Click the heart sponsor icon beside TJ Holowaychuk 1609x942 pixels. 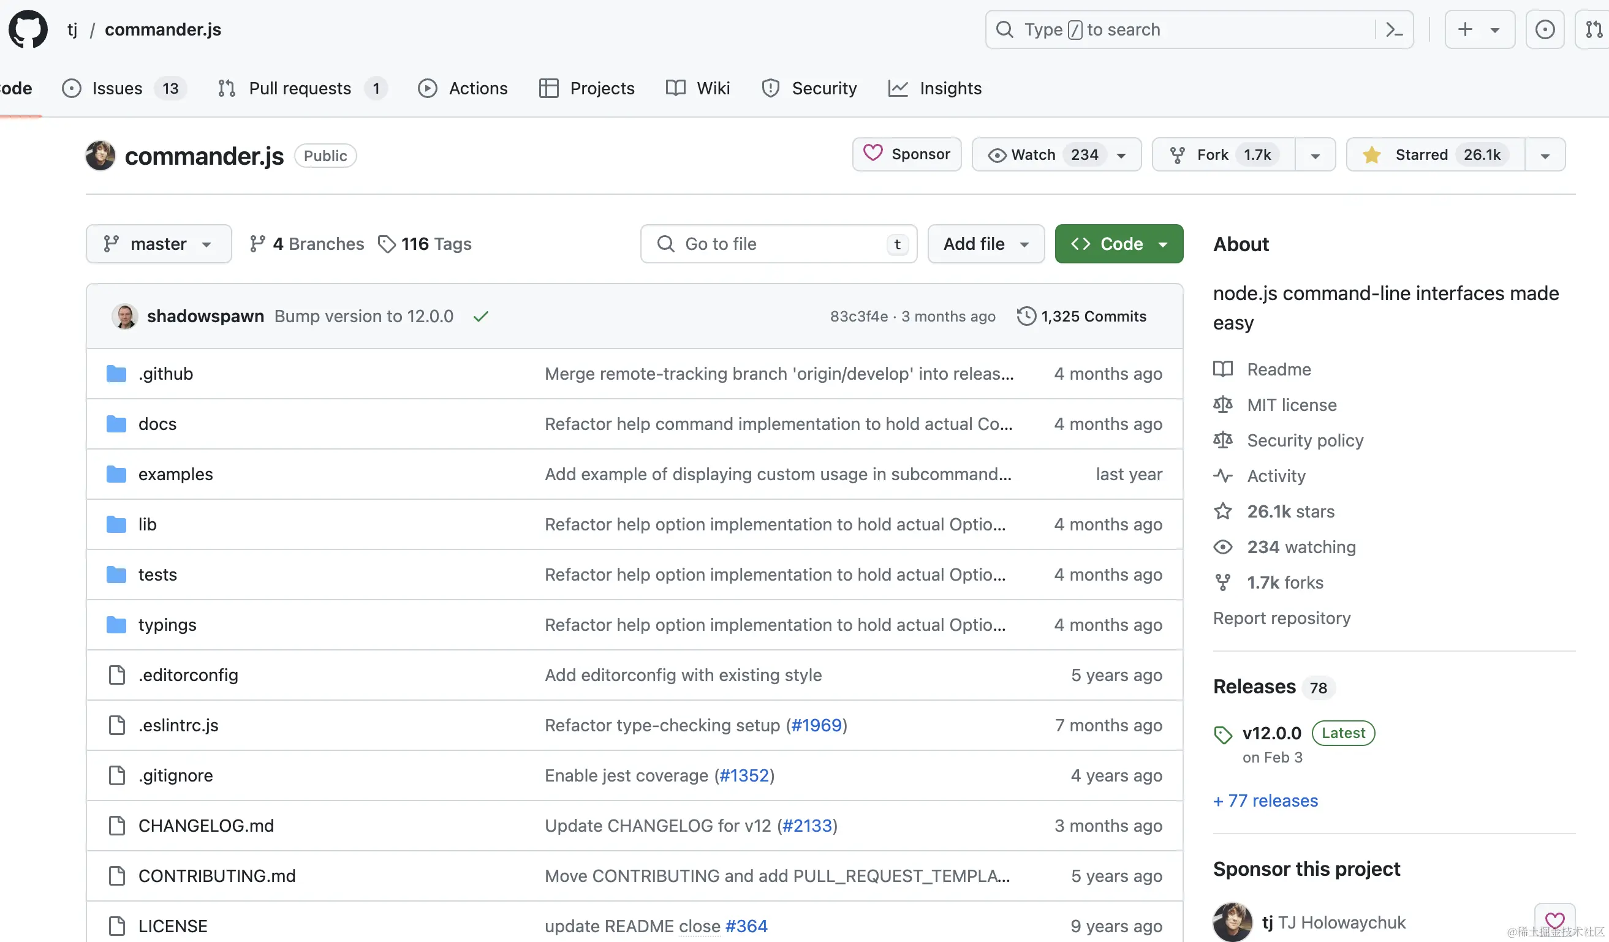(x=1554, y=921)
